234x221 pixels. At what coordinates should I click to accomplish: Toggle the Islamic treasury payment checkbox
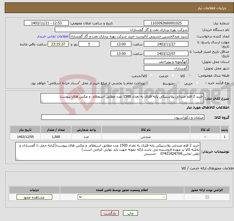(x=149, y=82)
